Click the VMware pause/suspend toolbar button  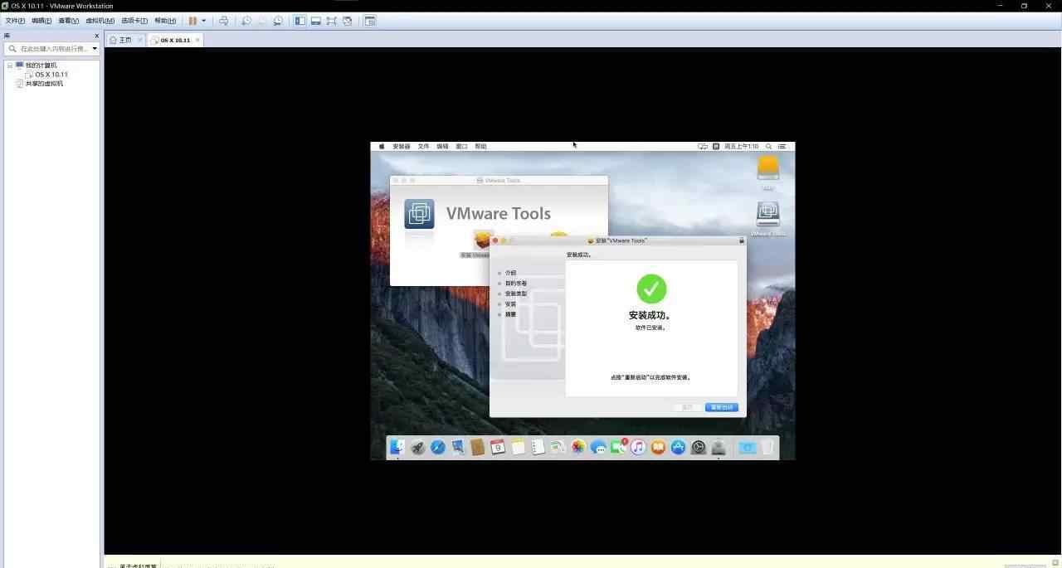(x=192, y=21)
